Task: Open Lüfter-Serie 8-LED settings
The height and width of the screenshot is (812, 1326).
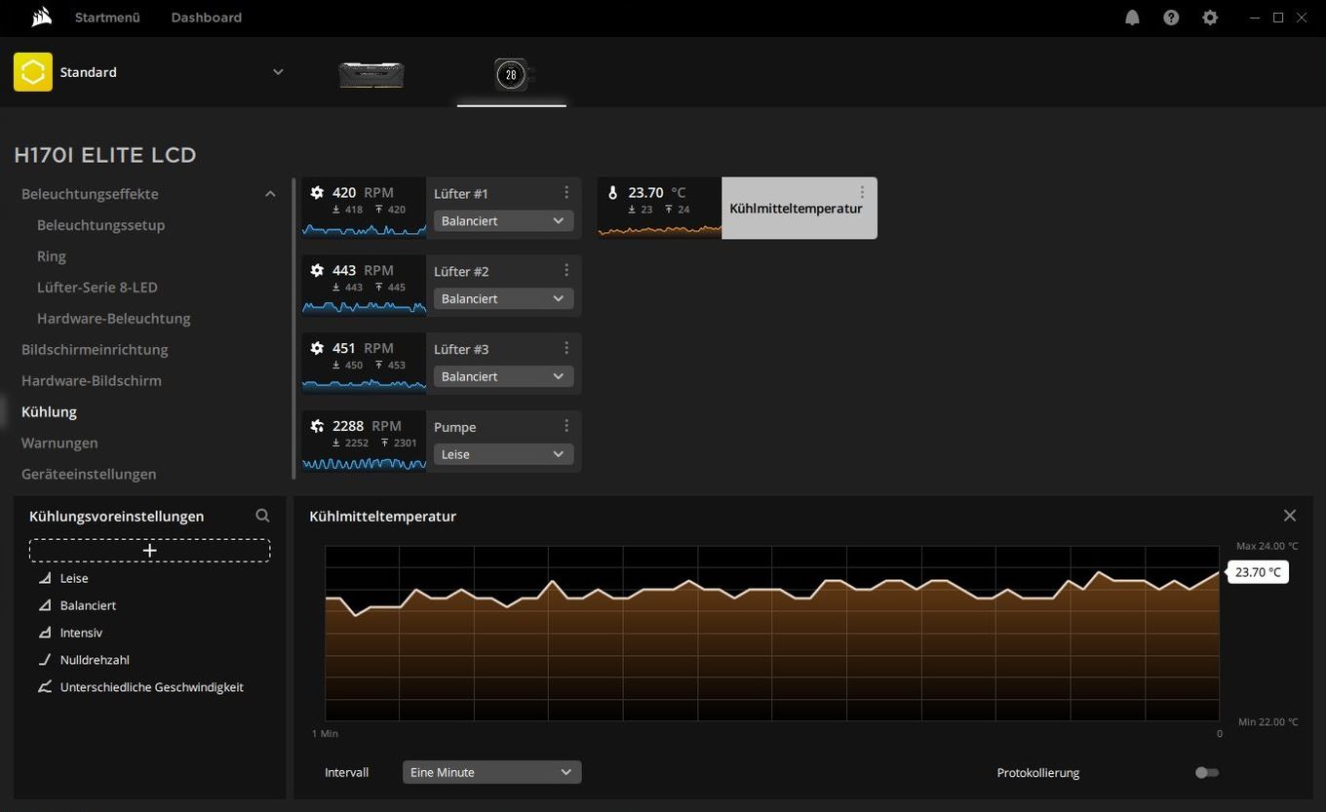Action: (97, 288)
